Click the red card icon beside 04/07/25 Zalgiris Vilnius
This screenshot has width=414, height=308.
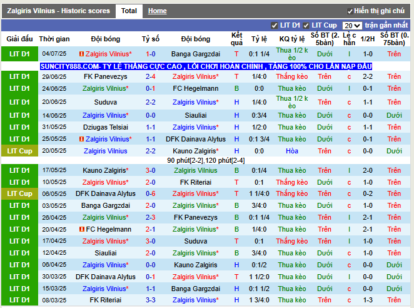click(81, 54)
